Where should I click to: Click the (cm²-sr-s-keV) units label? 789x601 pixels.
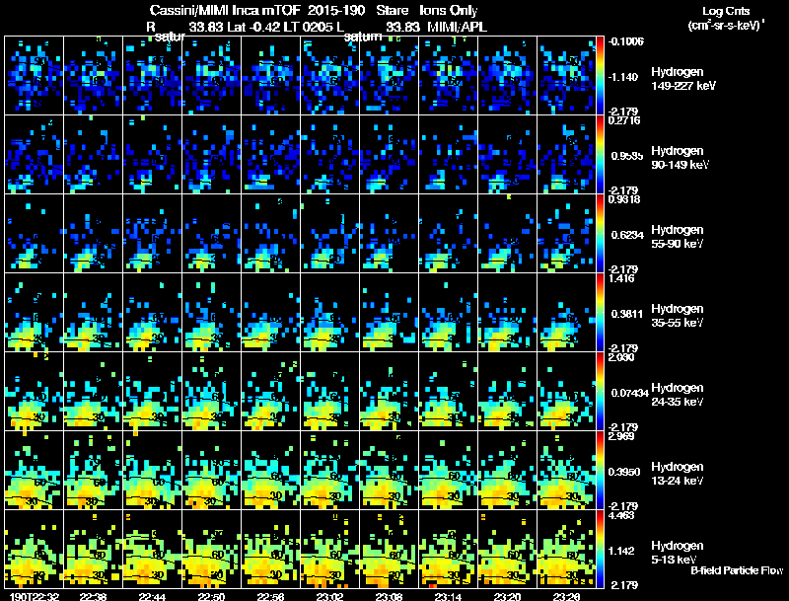coord(726,25)
